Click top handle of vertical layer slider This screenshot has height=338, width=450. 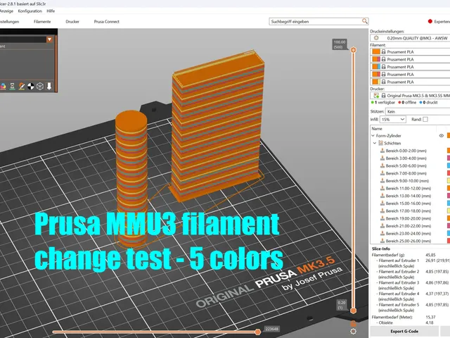click(353, 50)
